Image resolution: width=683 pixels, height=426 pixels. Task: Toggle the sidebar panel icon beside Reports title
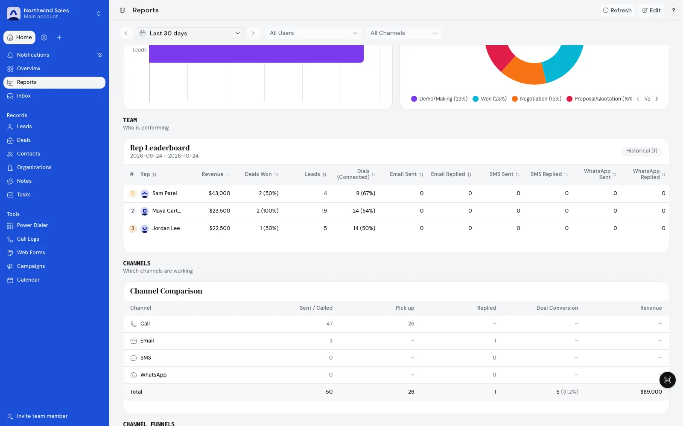pyautogui.click(x=123, y=10)
